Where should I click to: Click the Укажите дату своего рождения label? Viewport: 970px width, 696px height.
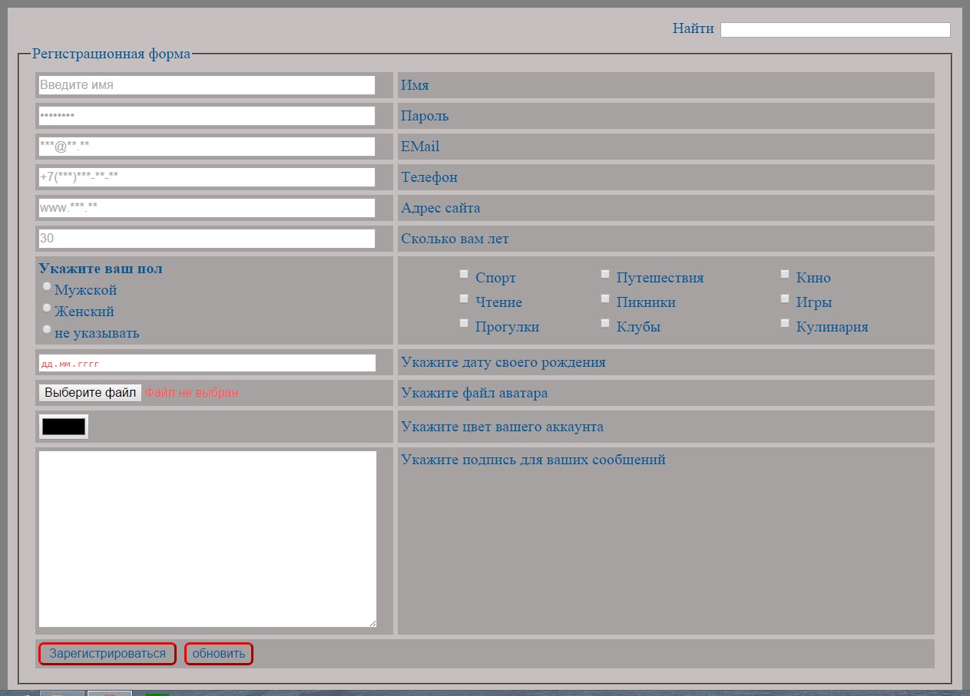click(503, 362)
